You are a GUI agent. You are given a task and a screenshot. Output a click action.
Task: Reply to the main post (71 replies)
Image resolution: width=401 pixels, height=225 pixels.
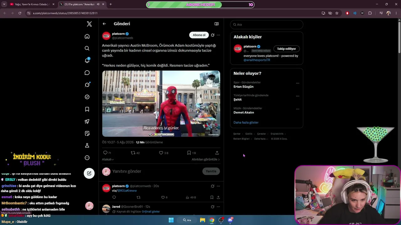click(x=107, y=153)
